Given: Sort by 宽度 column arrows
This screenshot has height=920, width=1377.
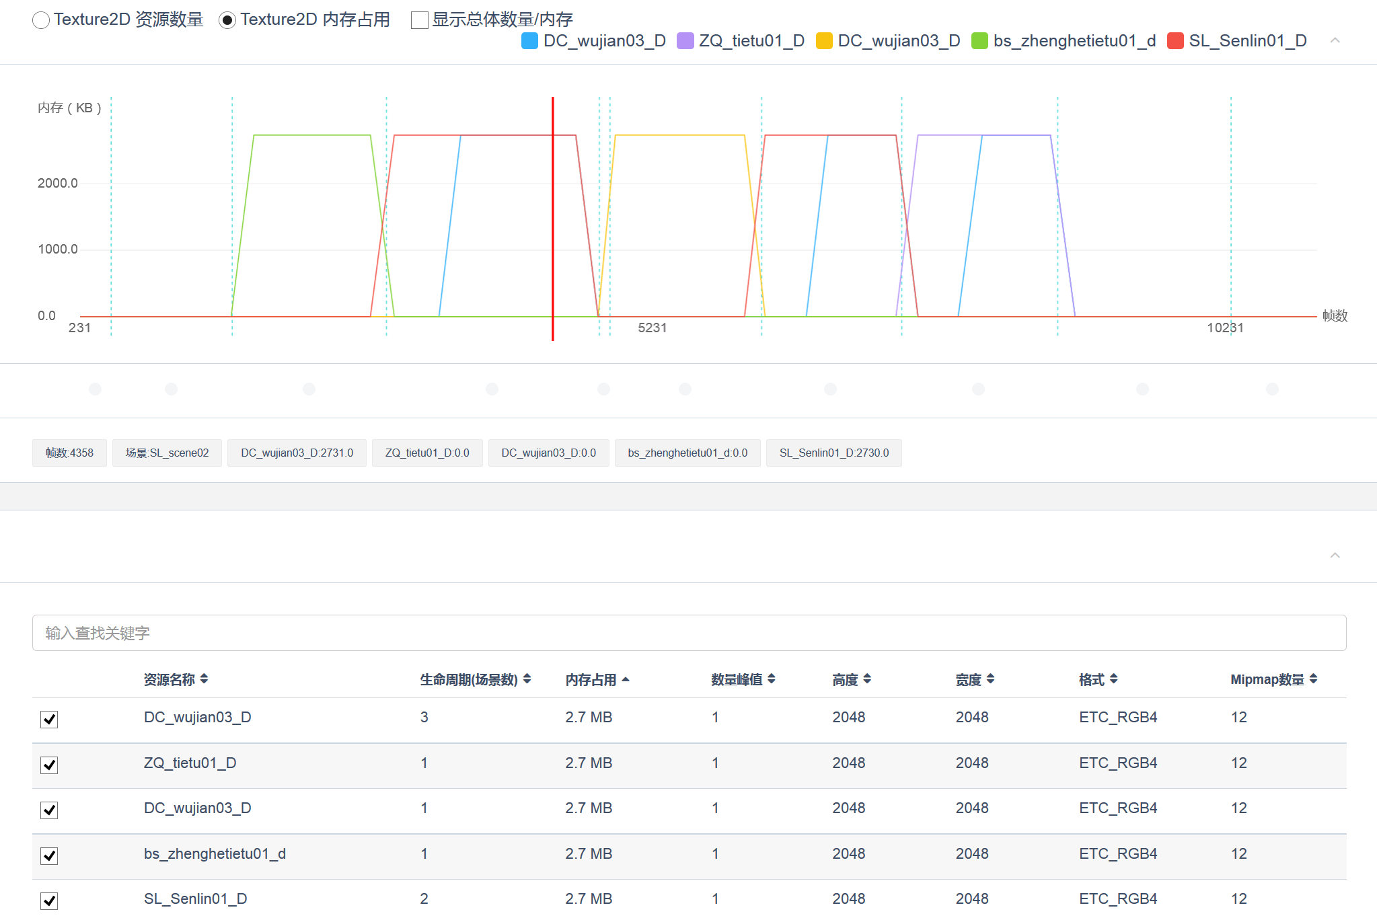Looking at the screenshot, I should coord(990,679).
